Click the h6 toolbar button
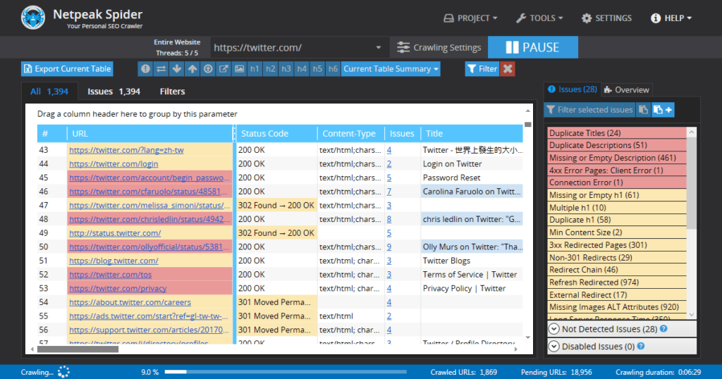722x379 pixels. tap(333, 69)
